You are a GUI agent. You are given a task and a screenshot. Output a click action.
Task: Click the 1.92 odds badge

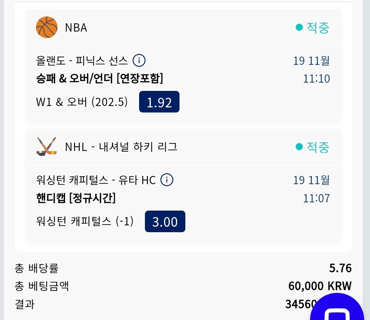coord(159,102)
